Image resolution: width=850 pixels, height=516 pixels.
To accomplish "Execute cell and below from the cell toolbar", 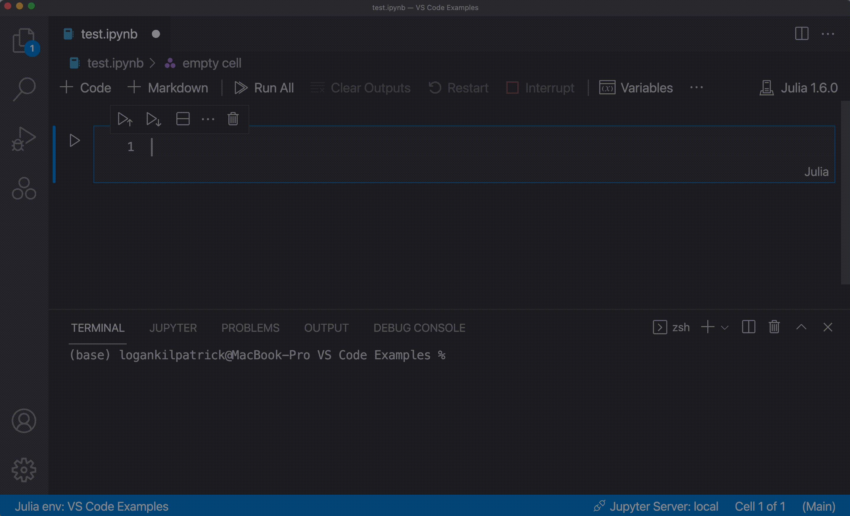I will pyautogui.click(x=154, y=119).
